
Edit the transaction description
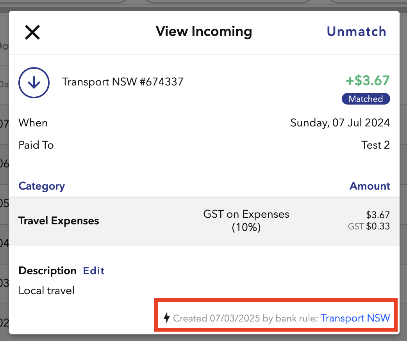click(x=94, y=271)
